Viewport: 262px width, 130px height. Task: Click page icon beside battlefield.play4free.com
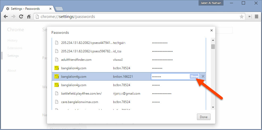click(x=57, y=94)
